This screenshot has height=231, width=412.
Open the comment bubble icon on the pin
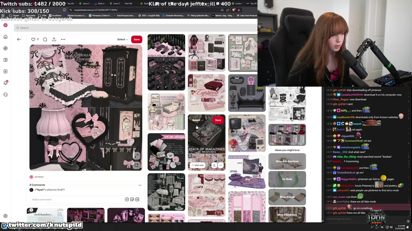(45, 39)
